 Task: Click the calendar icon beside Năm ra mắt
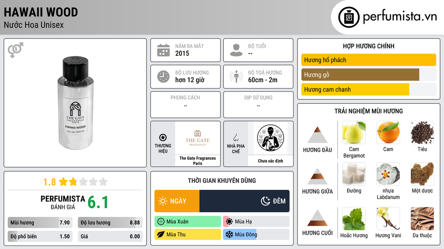tap(163, 50)
